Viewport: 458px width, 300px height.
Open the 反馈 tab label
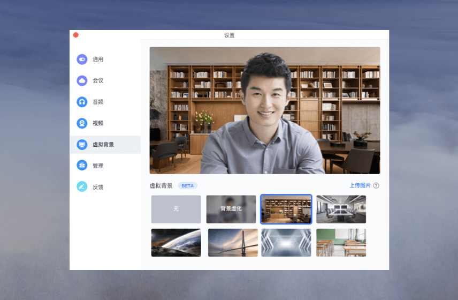point(98,187)
